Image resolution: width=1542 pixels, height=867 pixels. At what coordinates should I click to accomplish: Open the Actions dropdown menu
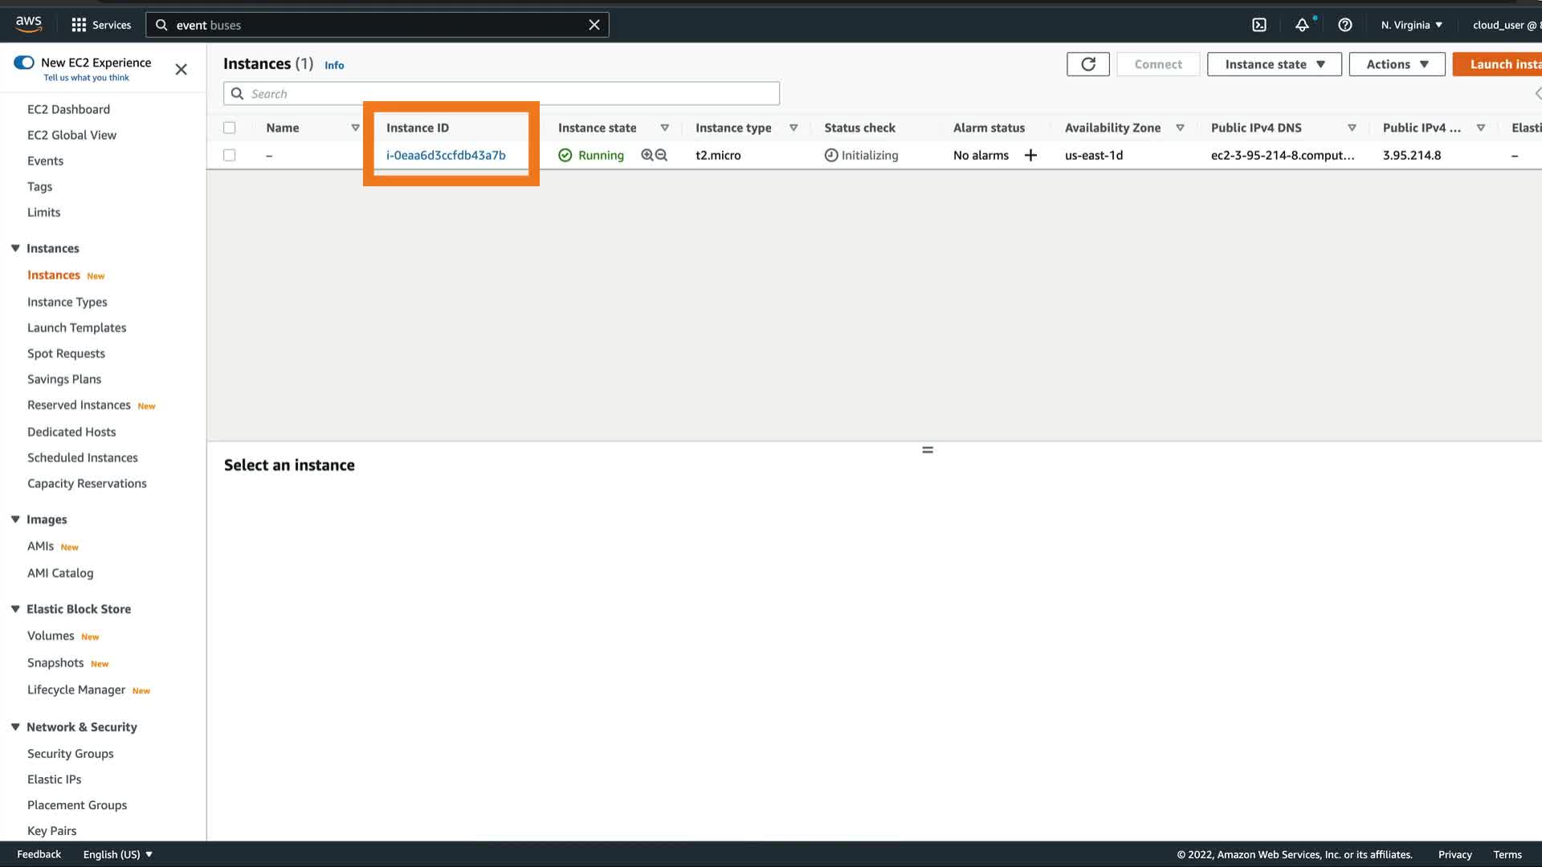1397,64
